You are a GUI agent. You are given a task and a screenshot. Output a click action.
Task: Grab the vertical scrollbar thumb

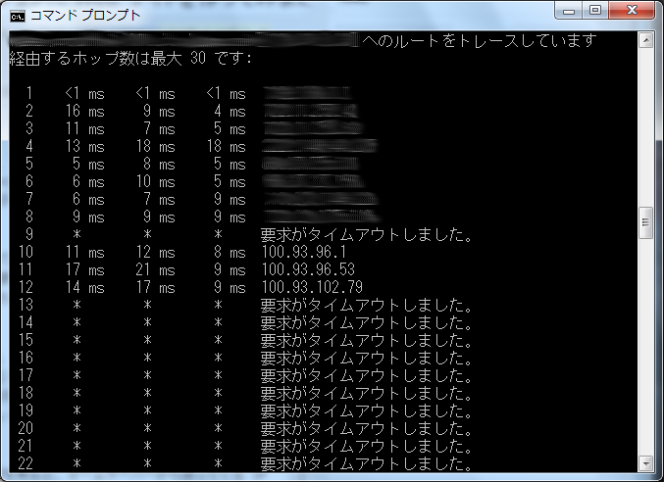coord(645,222)
